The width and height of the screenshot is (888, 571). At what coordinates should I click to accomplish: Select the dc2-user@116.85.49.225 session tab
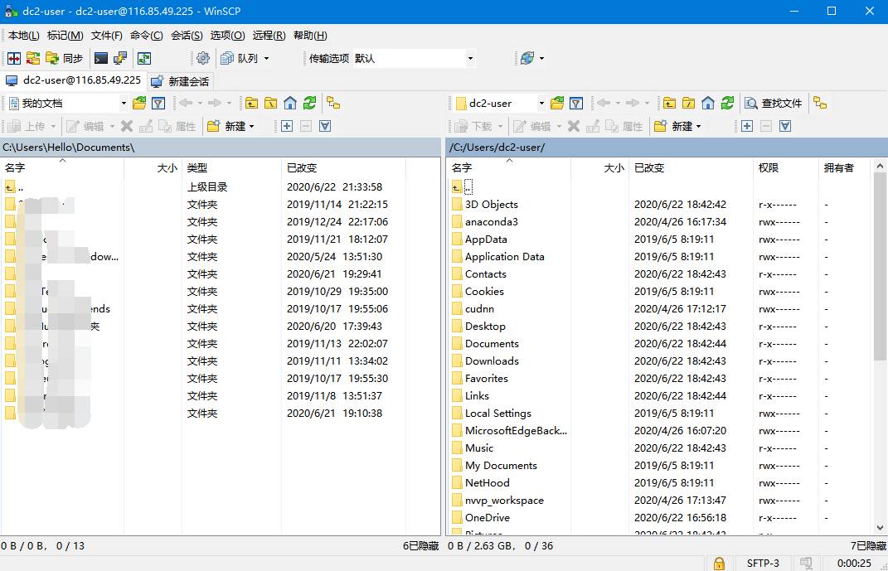point(74,80)
